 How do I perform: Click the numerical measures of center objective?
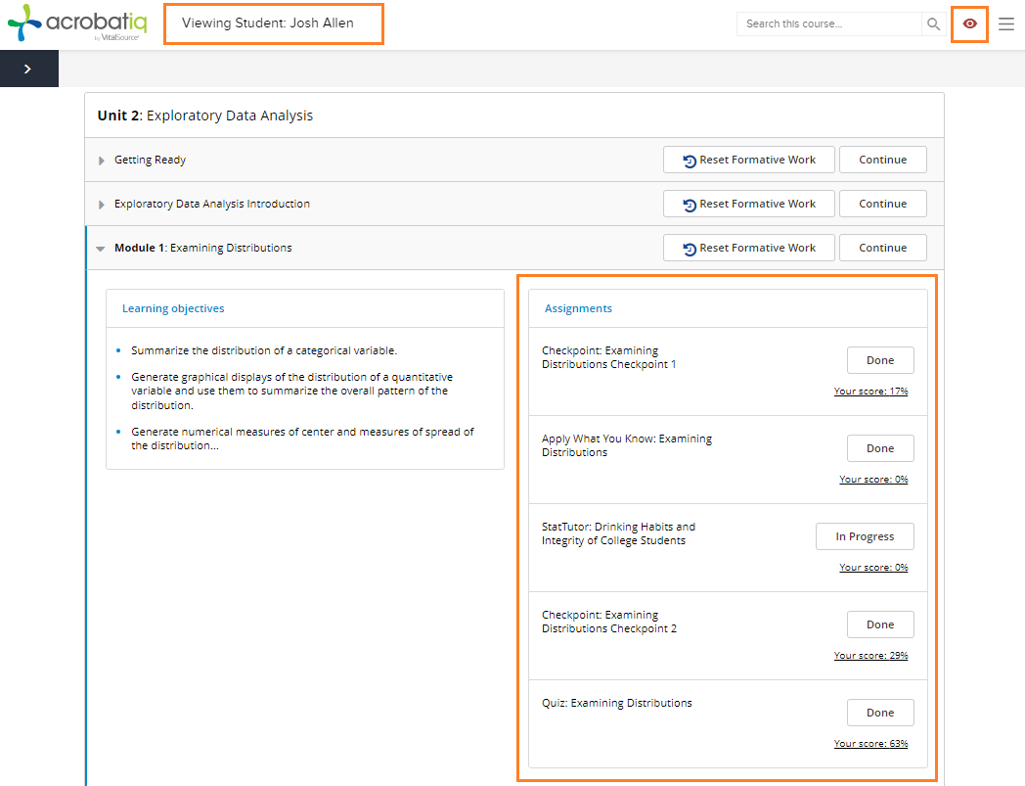pos(302,439)
